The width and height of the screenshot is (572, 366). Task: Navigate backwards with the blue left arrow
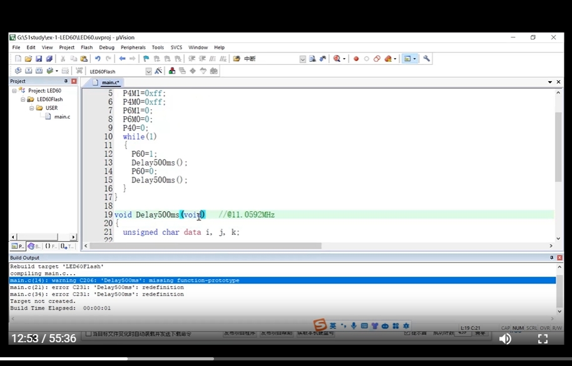pyautogui.click(x=122, y=59)
